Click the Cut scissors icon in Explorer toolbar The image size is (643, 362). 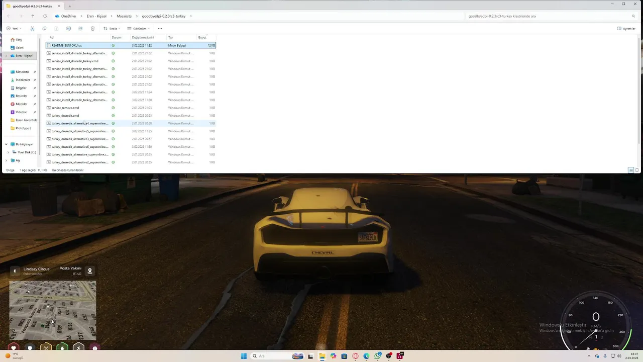pos(32,29)
